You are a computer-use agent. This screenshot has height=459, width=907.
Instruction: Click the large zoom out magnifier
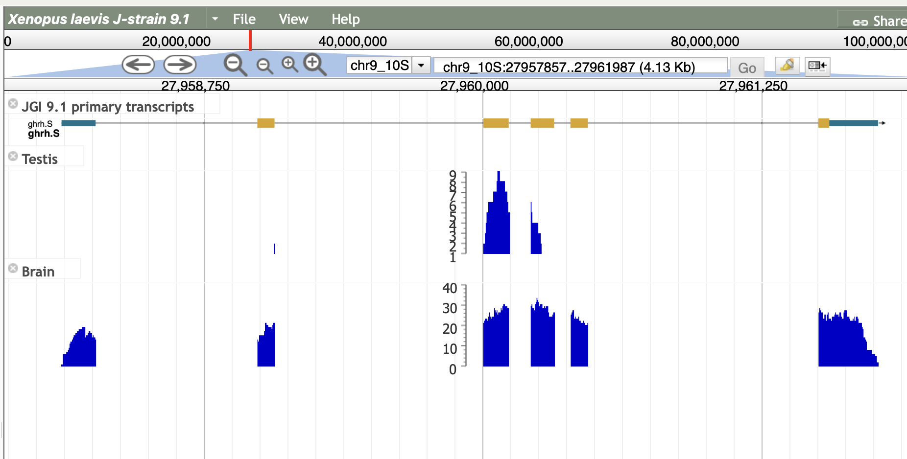coord(235,65)
